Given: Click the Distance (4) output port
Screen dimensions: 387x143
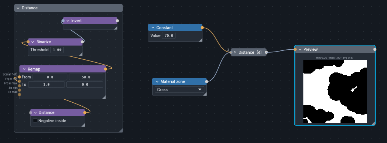Looking at the screenshot, I should click(266, 52).
